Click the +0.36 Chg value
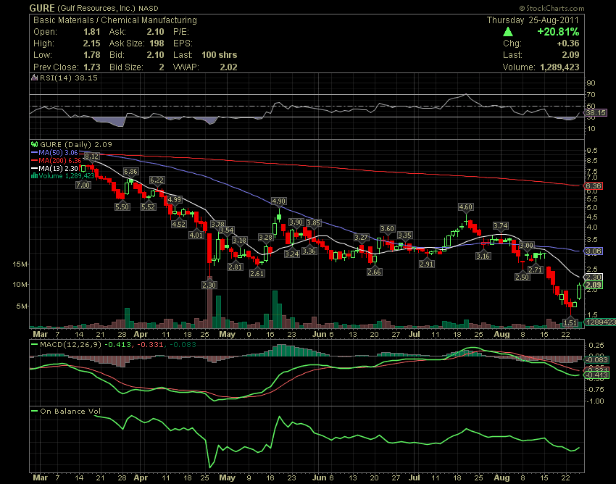Viewport: 616px width, 484px height. pyautogui.click(x=567, y=43)
